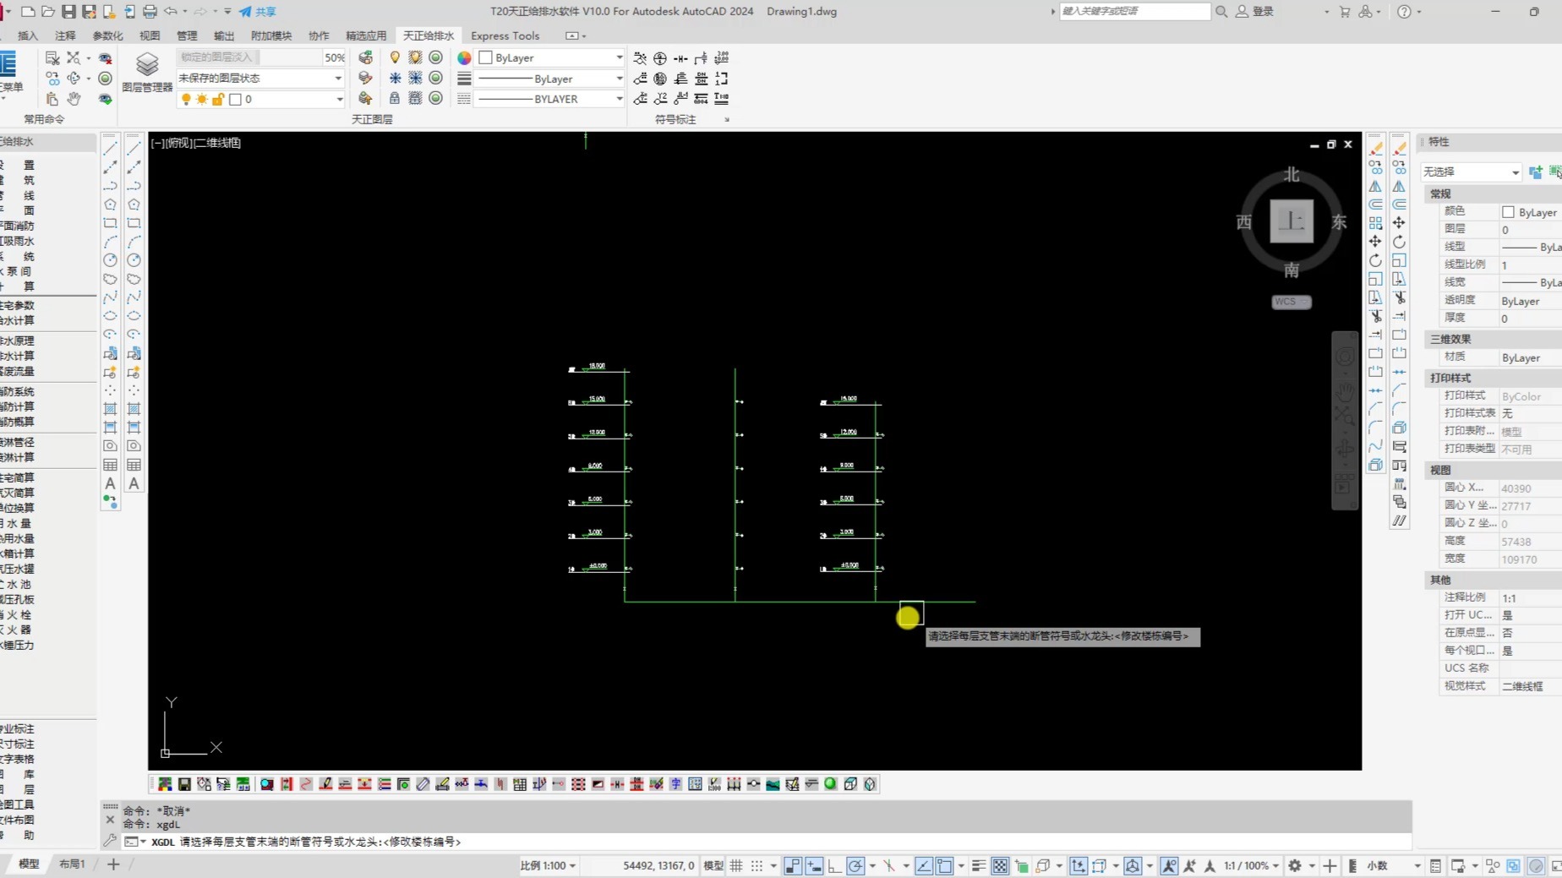The width and height of the screenshot is (1562, 878).
Task: Click the Print icon in quick access toolbar
Action: [150, 12]
